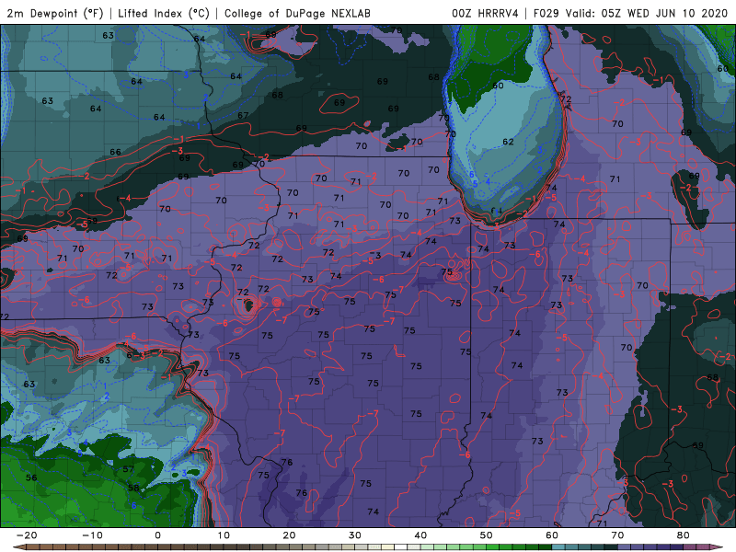This screenshot has width=736, height=552.
Task: Click the "67" dewpoint value on map
Action: click(x=243, y=116)
